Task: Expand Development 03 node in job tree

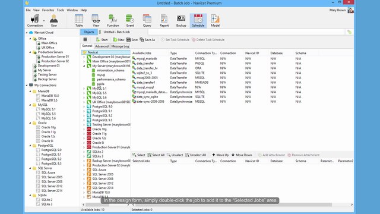Action: tap(84, 57)
